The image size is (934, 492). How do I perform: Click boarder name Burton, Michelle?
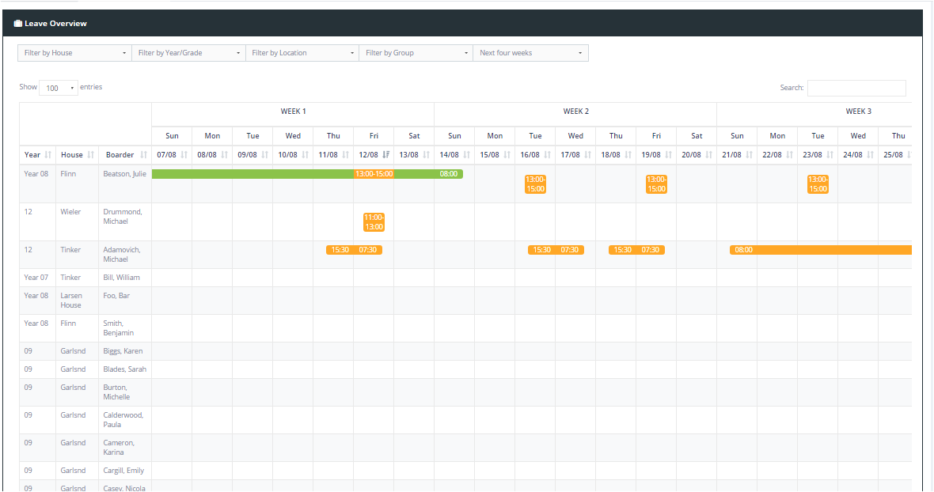click(x=116, y=392)
